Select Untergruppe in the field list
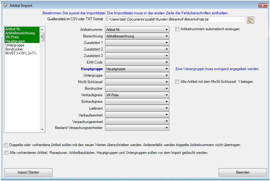This screenshot has width=270, height=181. (x=14, y=45)
